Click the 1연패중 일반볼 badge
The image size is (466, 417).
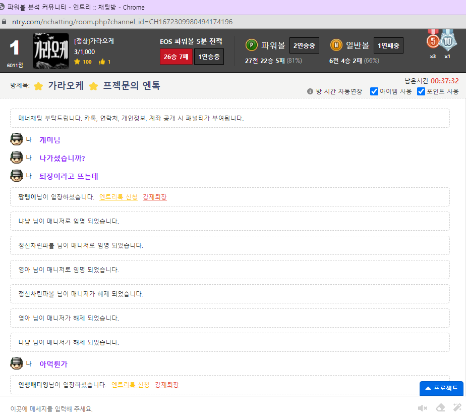(388, 45)
